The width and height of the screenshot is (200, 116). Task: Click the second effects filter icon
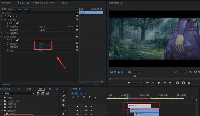click(43, 93)
